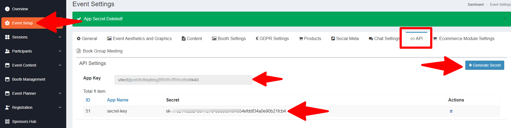Click the Sessions grid icon
The width and height of the screenshot is (511, 128).
pos(7,37)
